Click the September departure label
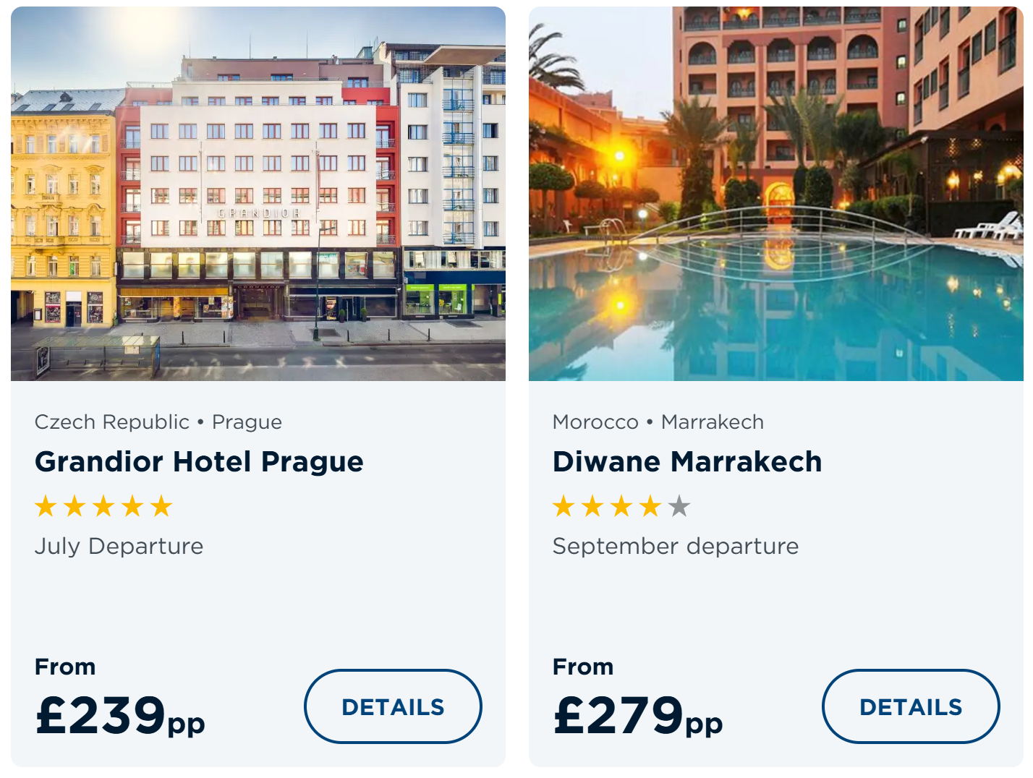Screen dimensions: 1033x778 tap(676, 547)
